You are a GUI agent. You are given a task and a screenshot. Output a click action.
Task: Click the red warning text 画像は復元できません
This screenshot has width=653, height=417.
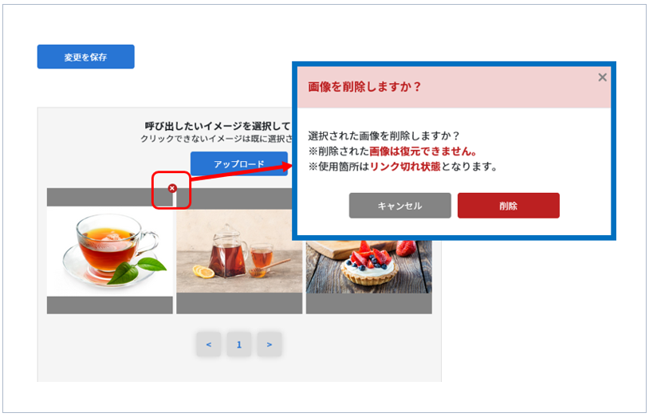423,151
